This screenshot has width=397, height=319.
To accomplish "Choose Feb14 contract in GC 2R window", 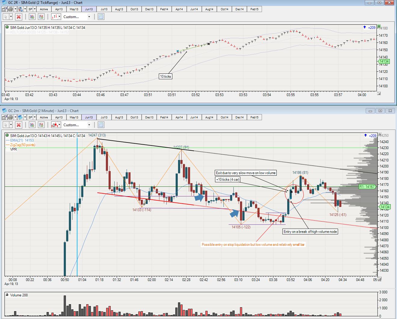I will point(164,9).
